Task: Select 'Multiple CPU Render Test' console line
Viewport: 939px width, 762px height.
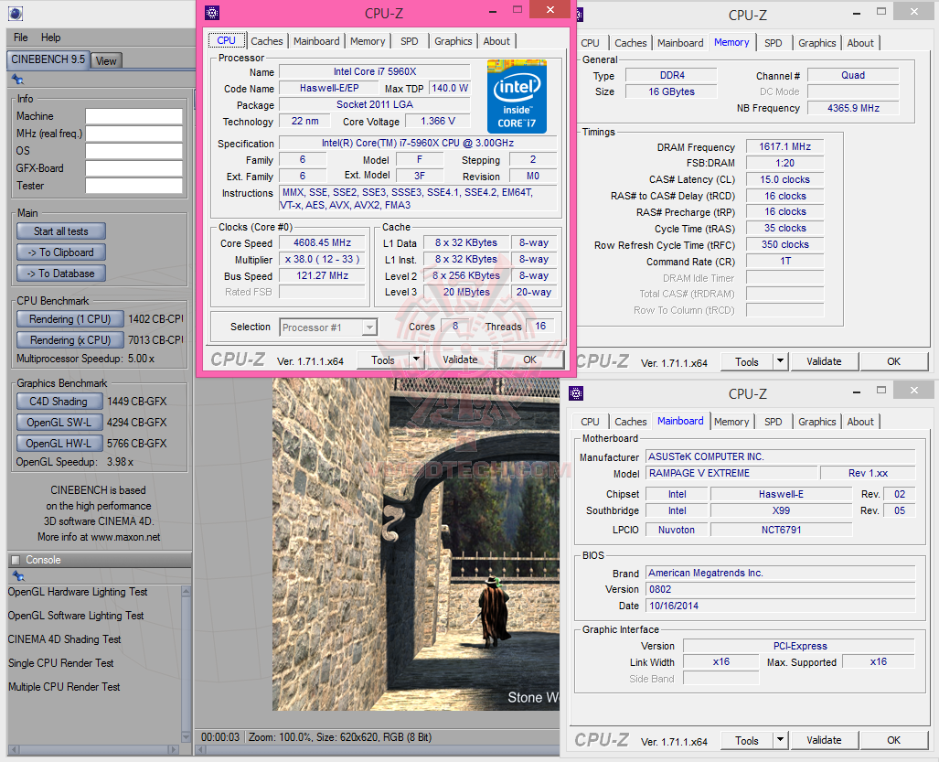Action: (64, 687)
